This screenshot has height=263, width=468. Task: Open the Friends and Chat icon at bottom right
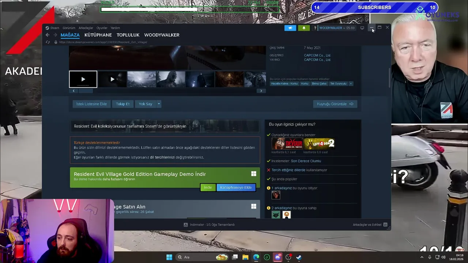[385, 225]
